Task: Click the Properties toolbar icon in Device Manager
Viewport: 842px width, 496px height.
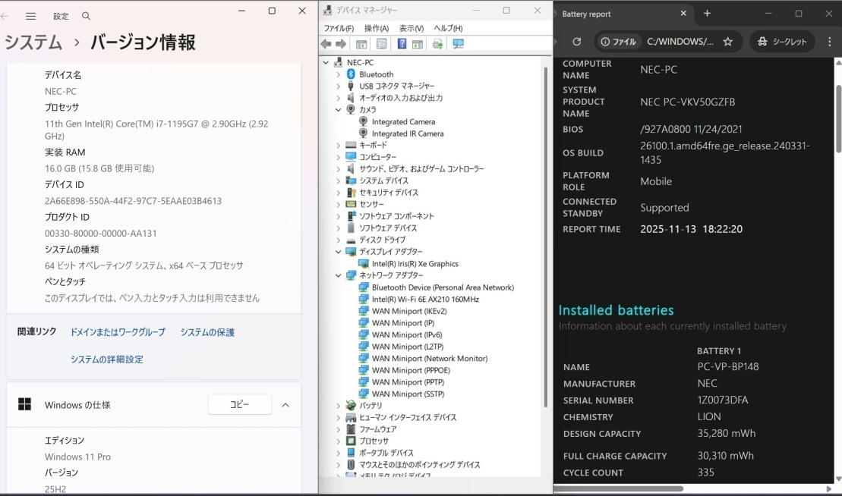Action: click(381, 44)
